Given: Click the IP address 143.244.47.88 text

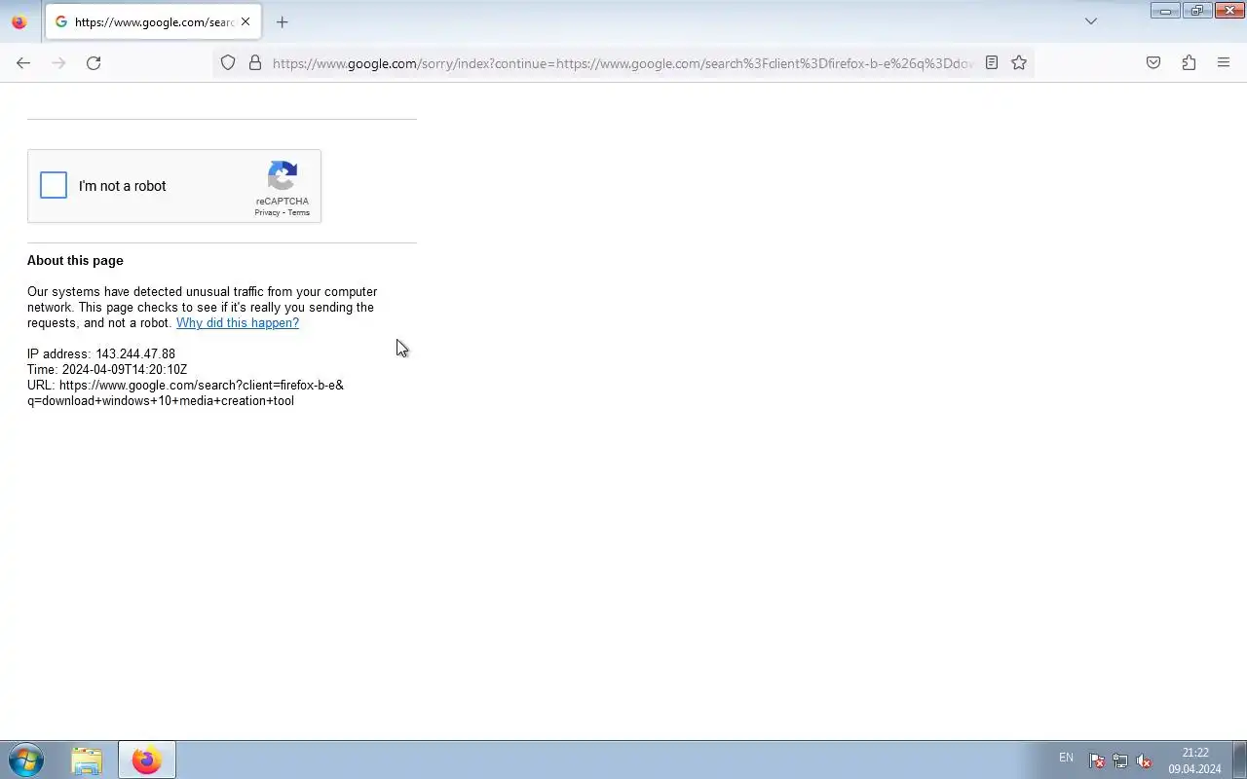Looking at the screenshot, I should (x=101, y=353).
